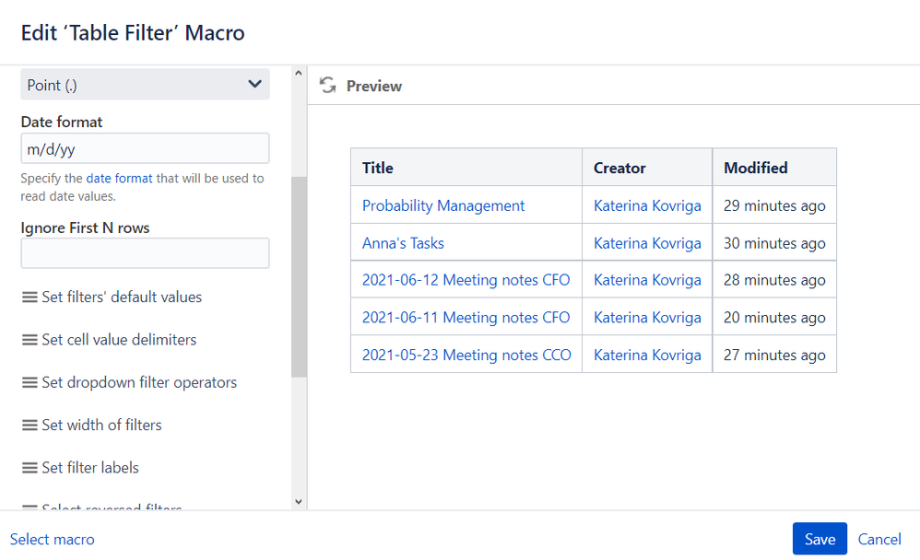Open the Point (.) dropdown
The width and height of the screenshot is (920, 560).
(145, 85)
